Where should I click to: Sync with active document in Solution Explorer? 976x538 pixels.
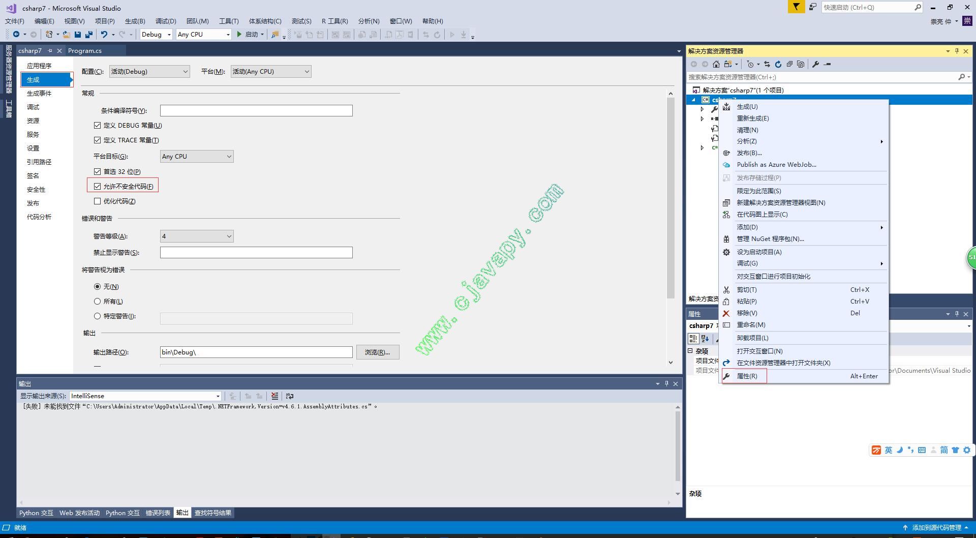point(767,64)
